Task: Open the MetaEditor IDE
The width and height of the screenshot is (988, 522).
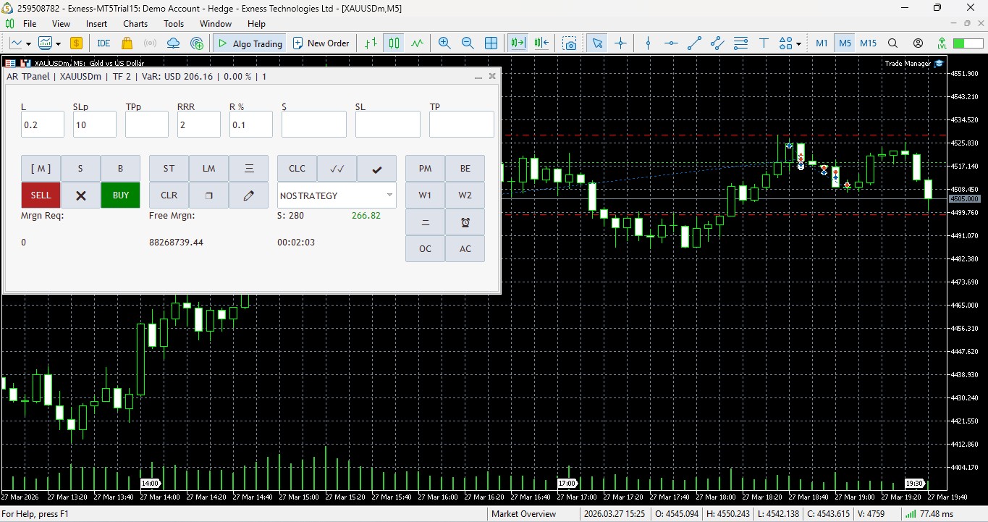Action: [x=103, y=43]
